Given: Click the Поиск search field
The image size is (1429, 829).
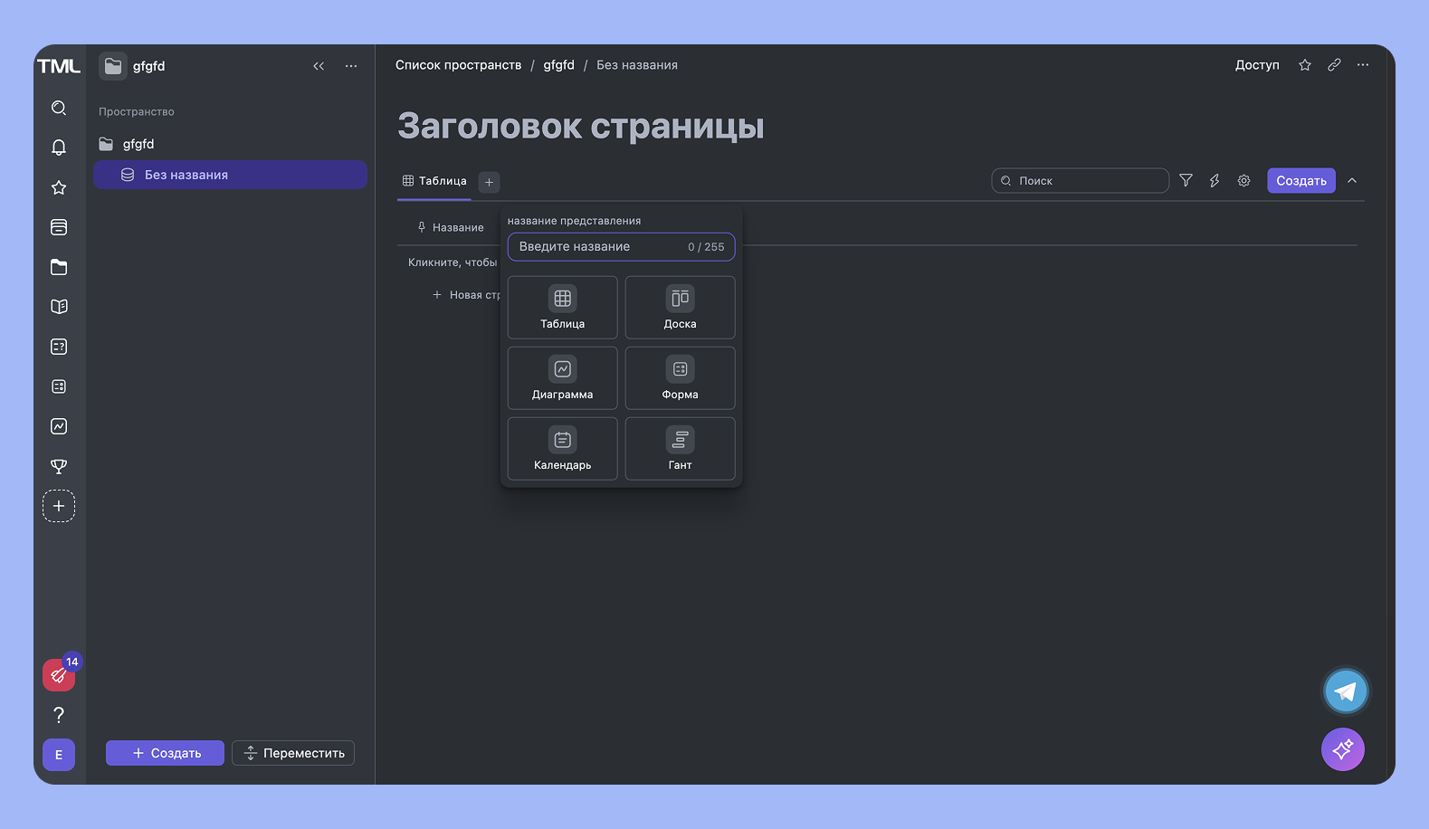Looking at the screenshot, I should [1080, 181].
